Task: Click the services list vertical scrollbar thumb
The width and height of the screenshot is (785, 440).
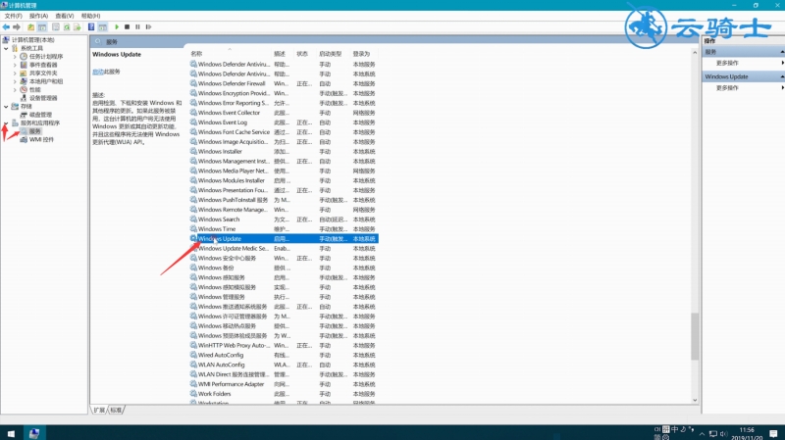Action: pos(695,336)
